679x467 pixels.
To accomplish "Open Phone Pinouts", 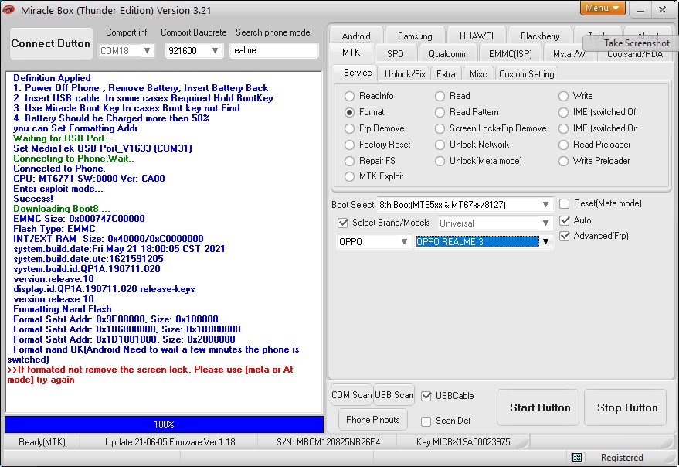I will pos(373,420).
